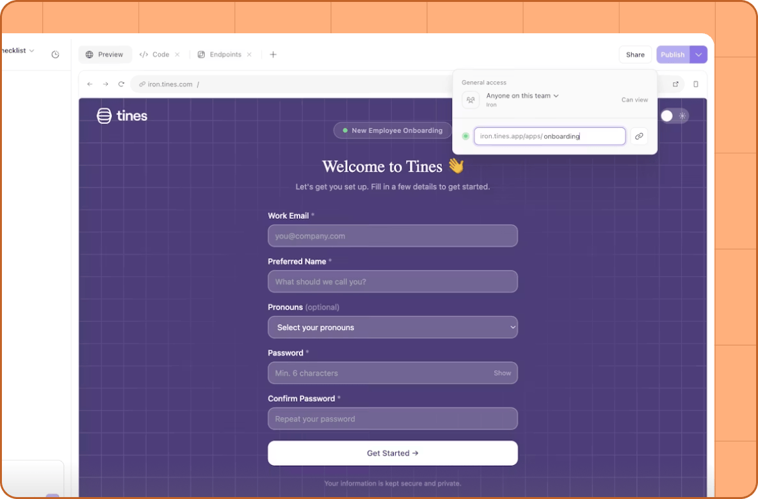Viewport: 758px width, 499px height.
Task: Open Select your pronouns dropdown
Action: click(392, 328)
